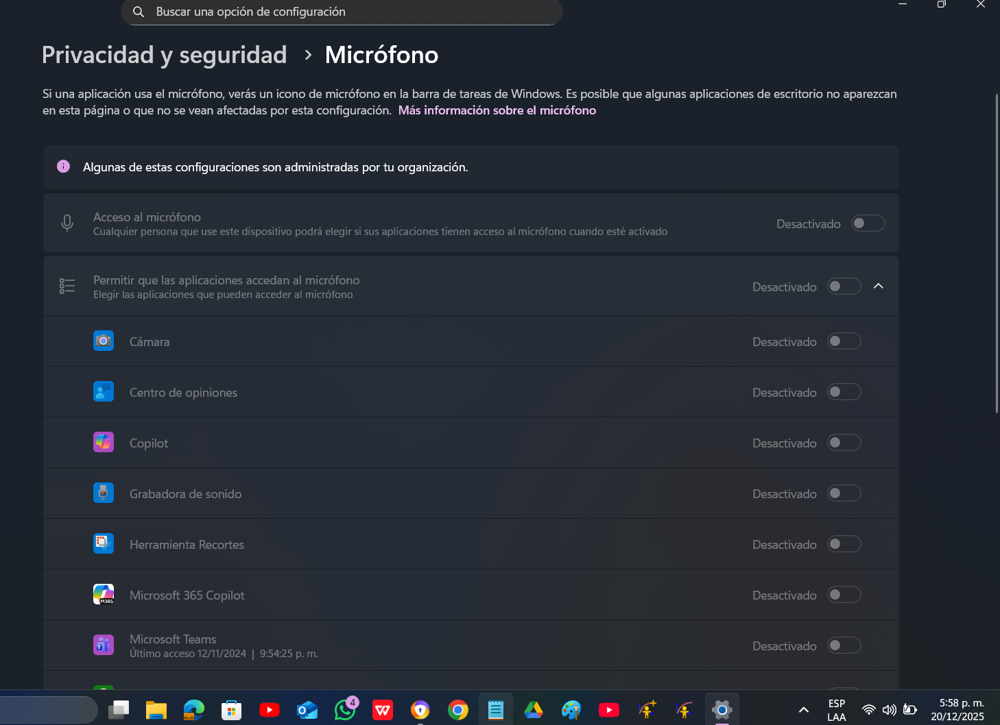Open Google Drive from the taskbar

533,710
